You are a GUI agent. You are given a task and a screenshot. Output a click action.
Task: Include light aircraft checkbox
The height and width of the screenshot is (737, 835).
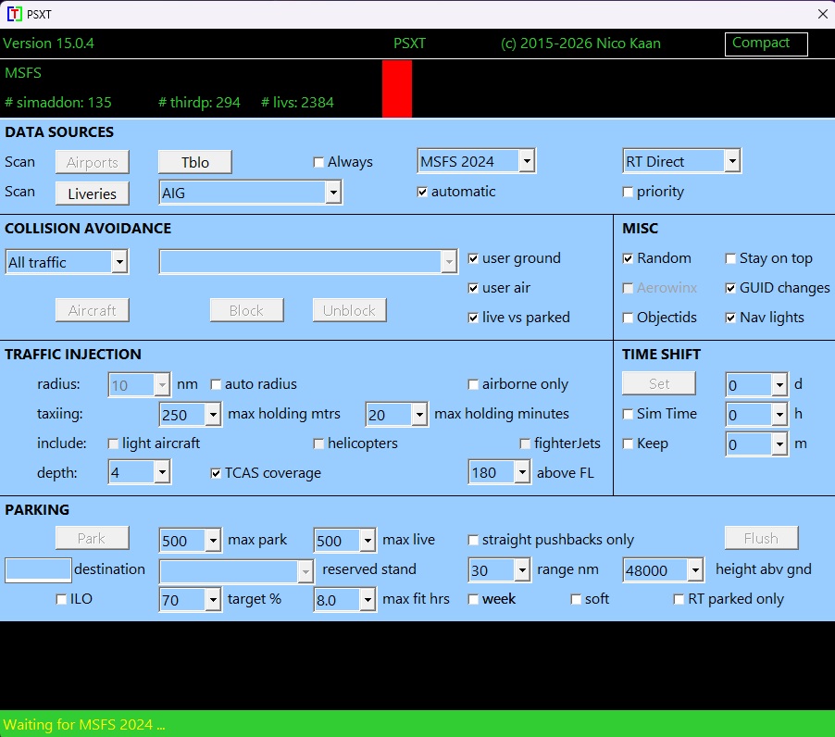(113, 443)
